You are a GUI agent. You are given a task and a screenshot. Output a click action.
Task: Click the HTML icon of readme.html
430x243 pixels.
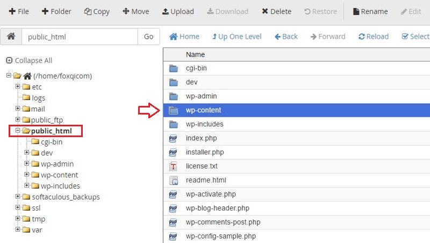pyautogui.click(x=173, y=180)
